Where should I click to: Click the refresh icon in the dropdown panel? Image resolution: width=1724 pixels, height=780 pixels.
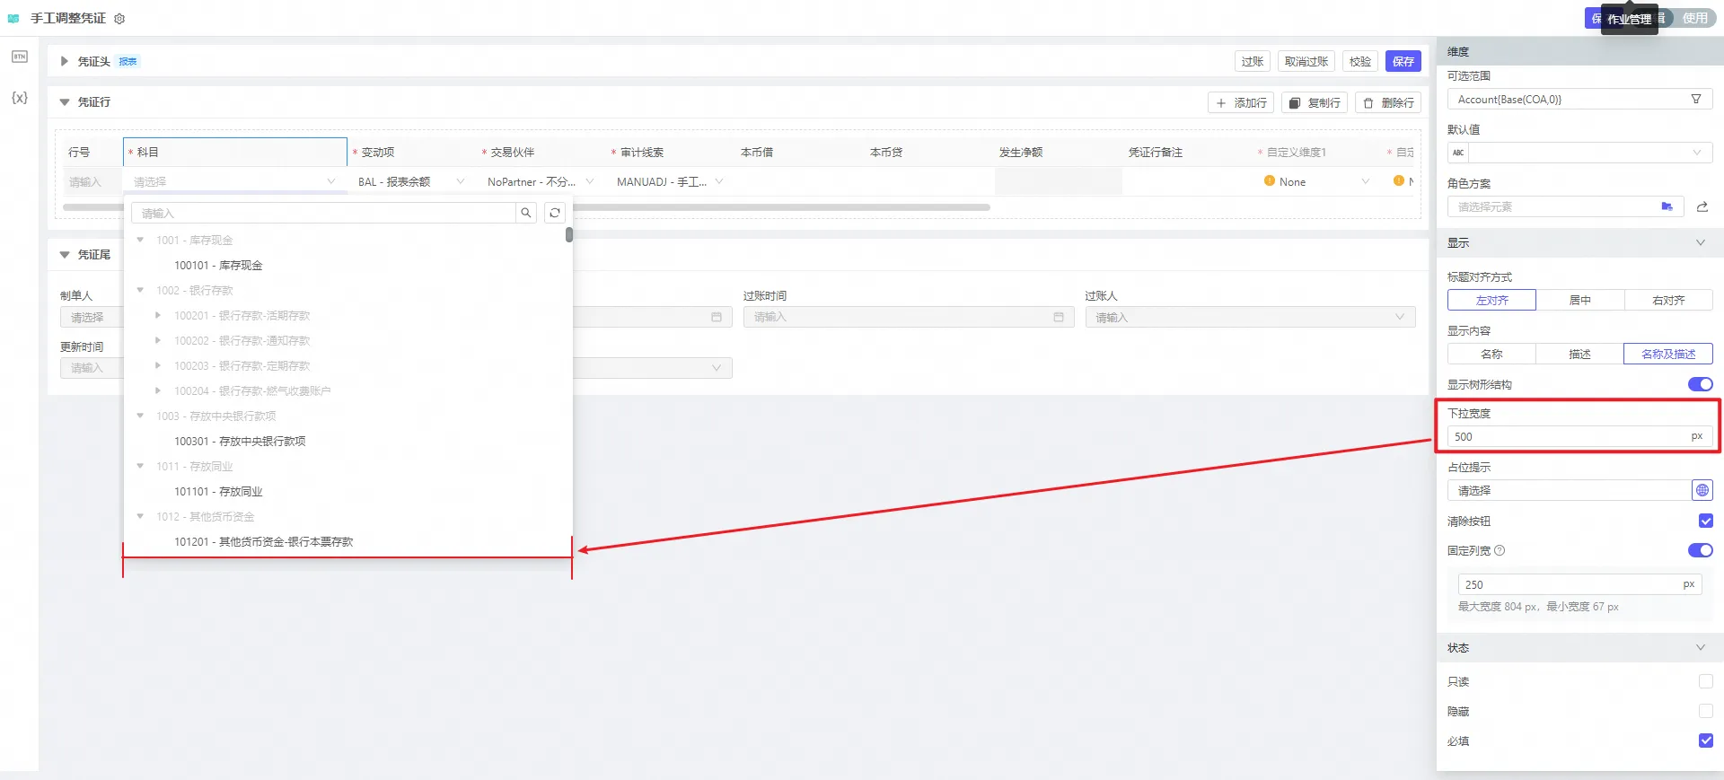555,213
